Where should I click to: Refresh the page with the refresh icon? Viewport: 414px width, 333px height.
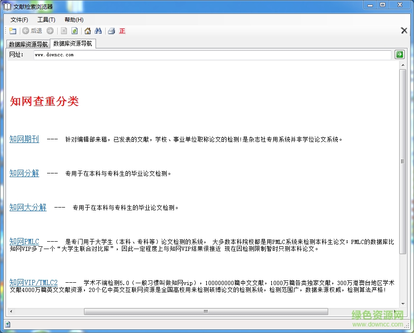coord(75,31)
